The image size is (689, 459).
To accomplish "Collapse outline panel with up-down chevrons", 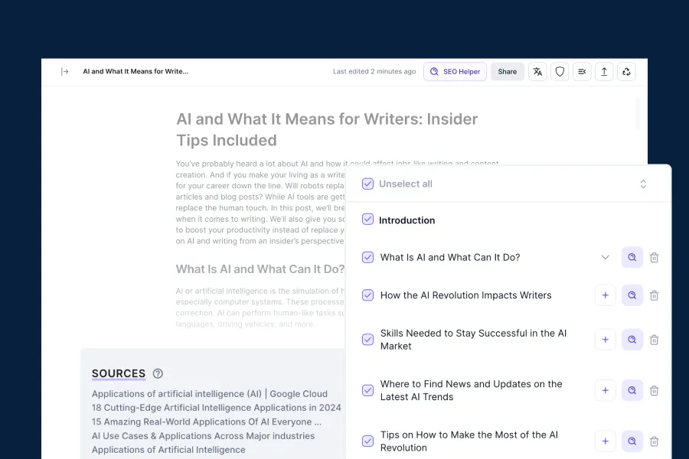I will tap(643, 184).
